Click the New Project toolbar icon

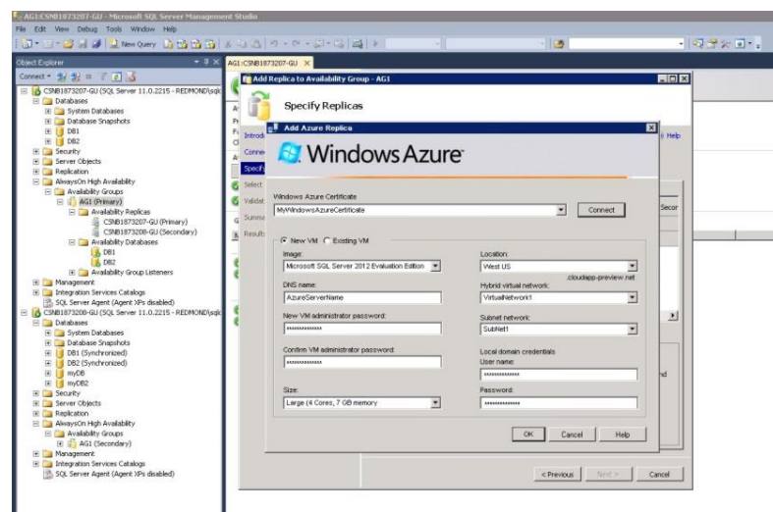click(x=28, y=44)
